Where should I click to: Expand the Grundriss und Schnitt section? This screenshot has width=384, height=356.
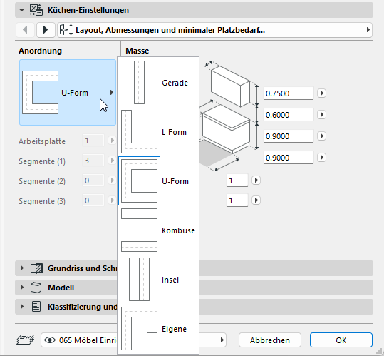(x=22, y=268)
